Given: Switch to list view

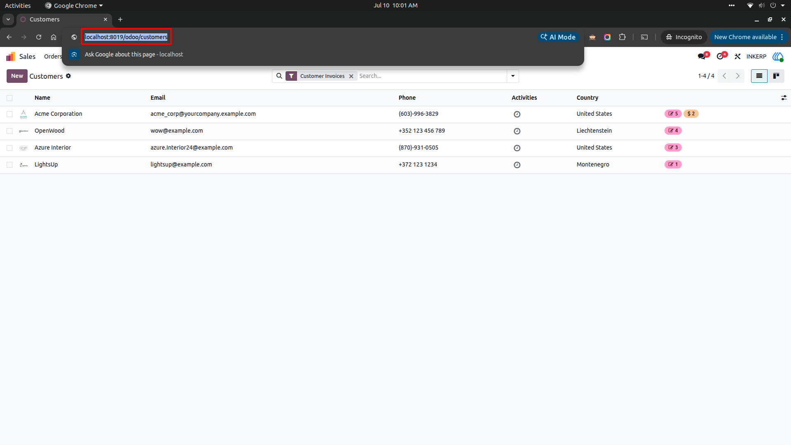Looking at the screenshot, I should [x=759, y=76].
